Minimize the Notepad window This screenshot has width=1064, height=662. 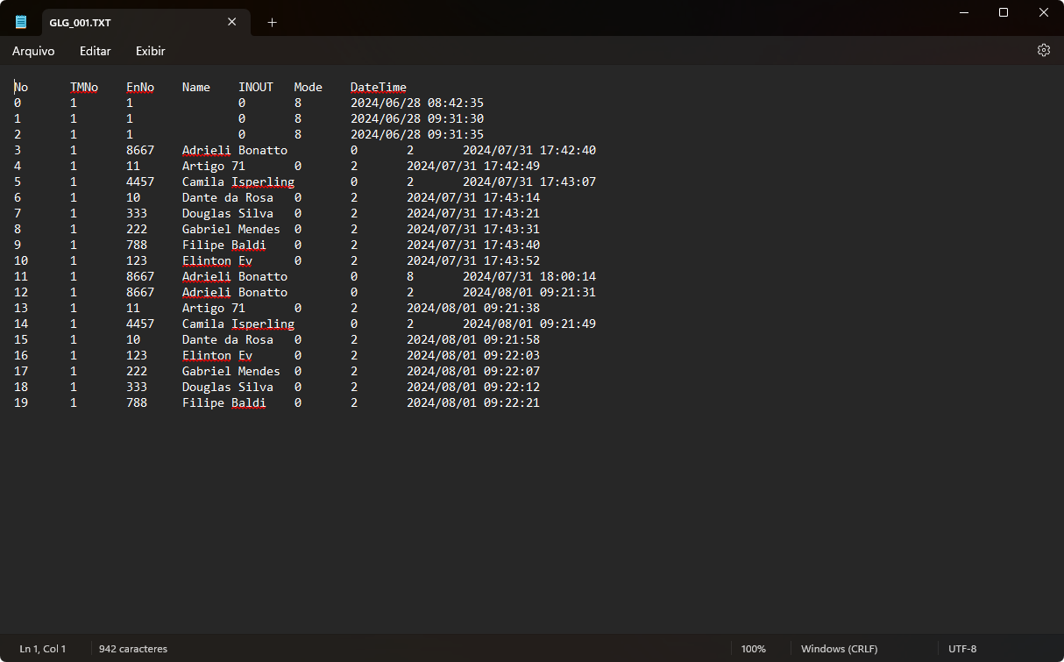pos(963,12)
